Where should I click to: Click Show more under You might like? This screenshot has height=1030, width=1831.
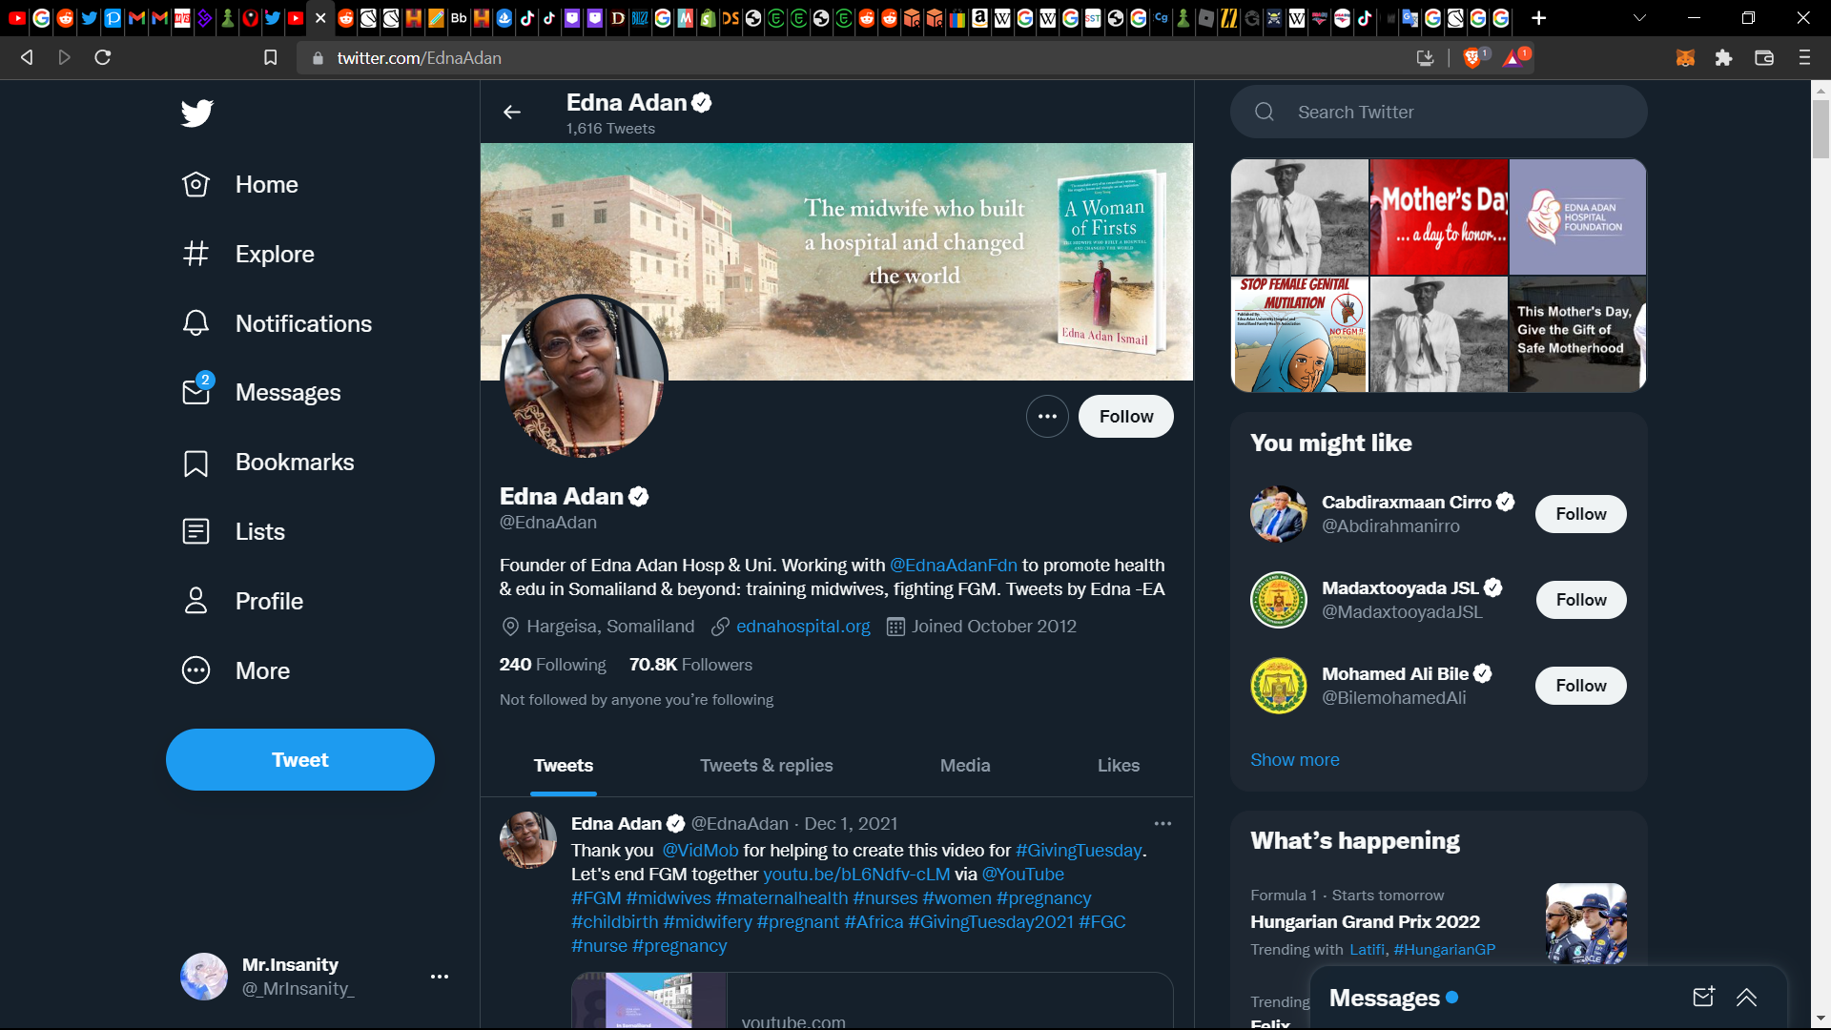coord(1295,760)
